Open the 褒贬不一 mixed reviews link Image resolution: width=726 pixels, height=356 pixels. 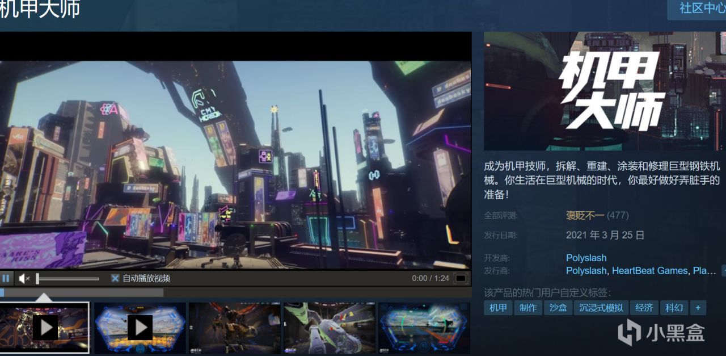pos(585,215)
